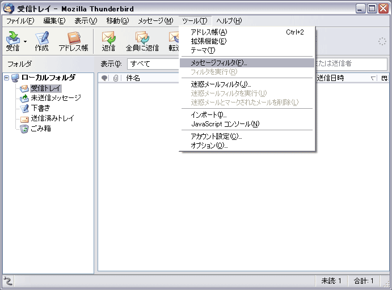Click the 転送 (Forward) toolbar icon
This screenshot has width=392, height=290.
point(174,41)
